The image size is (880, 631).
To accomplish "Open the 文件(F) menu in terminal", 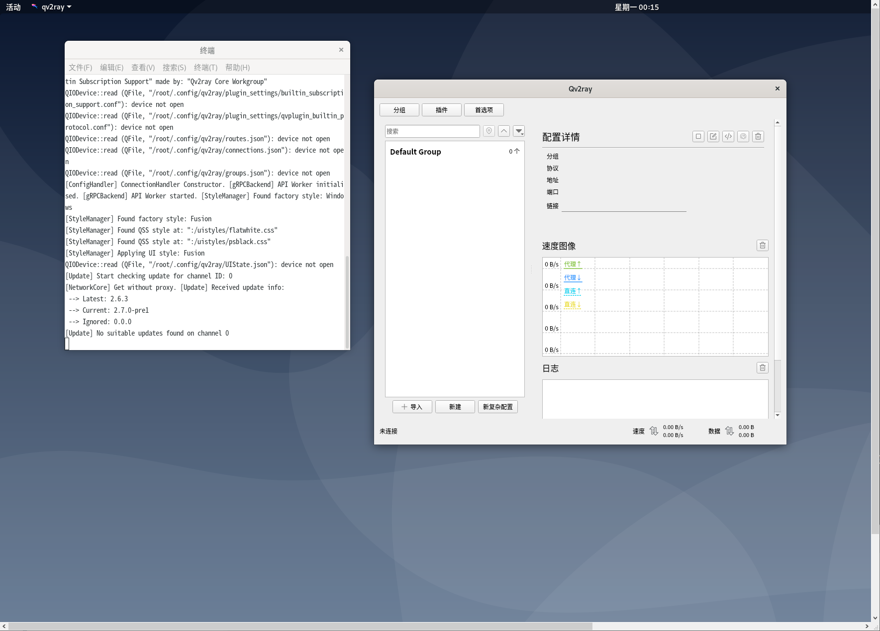I will (81, 67).
